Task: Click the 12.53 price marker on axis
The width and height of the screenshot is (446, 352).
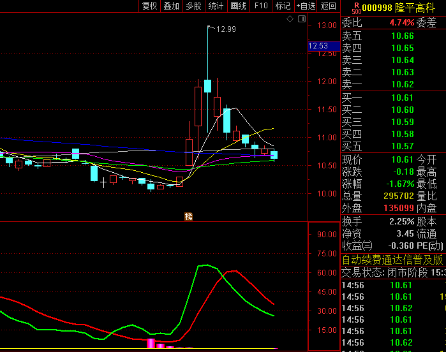Action: 318,46
